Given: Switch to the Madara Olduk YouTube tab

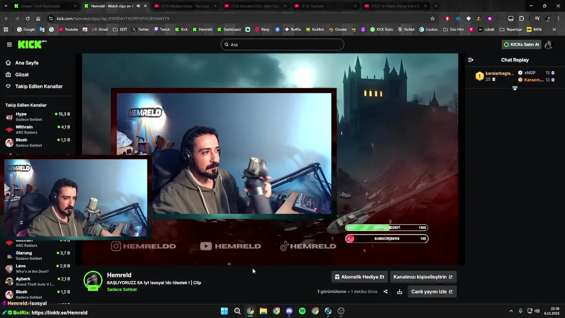Looking at the screenshot, I should click(x=185, y=6).
